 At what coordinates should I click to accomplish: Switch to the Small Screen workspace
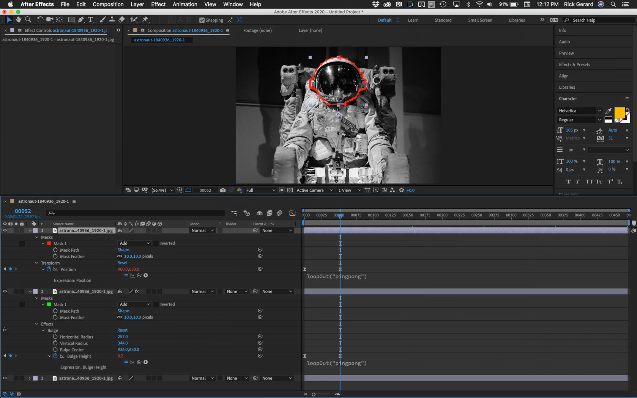click(x=480, y=20)
